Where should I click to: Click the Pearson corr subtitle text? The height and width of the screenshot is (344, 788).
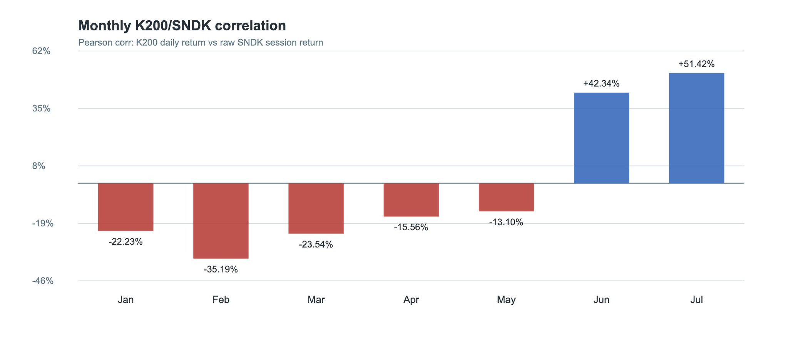click(x=201, y=43)
